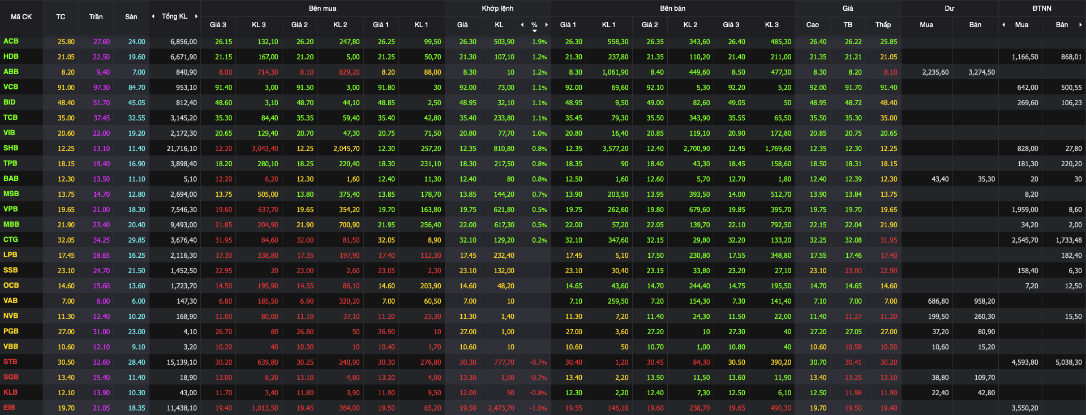Viewport: 1086px width, 415px height.
Task: Click Khớp lệnh Giá column header
Action: point(462,25)
